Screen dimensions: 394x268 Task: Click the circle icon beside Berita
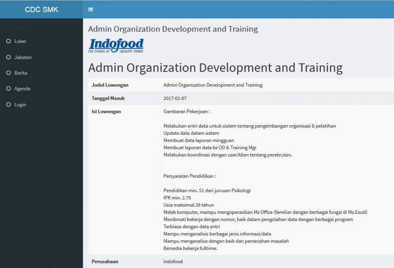pos(9,72)
